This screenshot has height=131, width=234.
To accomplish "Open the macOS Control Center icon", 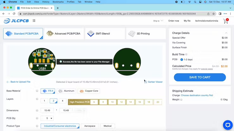I will point(200,2).
